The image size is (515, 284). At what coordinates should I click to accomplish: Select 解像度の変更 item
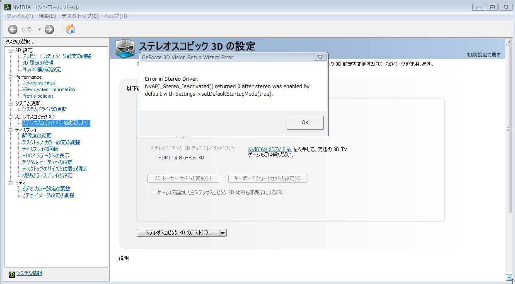coord(36,136)
